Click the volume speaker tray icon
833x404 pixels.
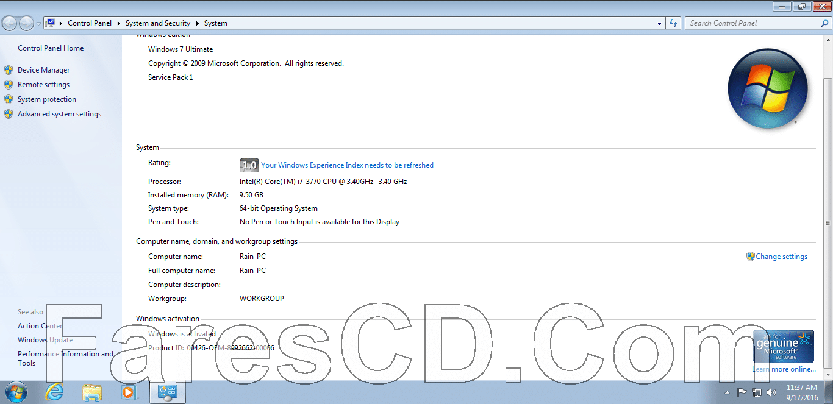point(771,392)
